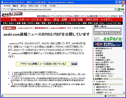
Task: Click the Windows flag logo icon
Action: [123, 6]
